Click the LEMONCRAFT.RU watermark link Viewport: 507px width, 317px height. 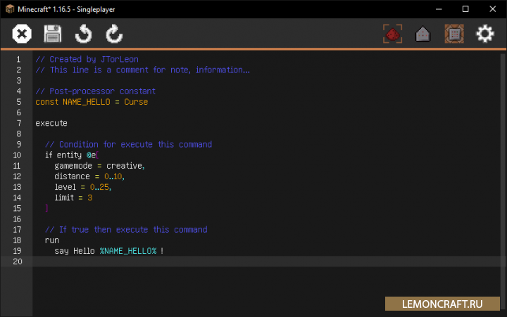pos(443,304)
